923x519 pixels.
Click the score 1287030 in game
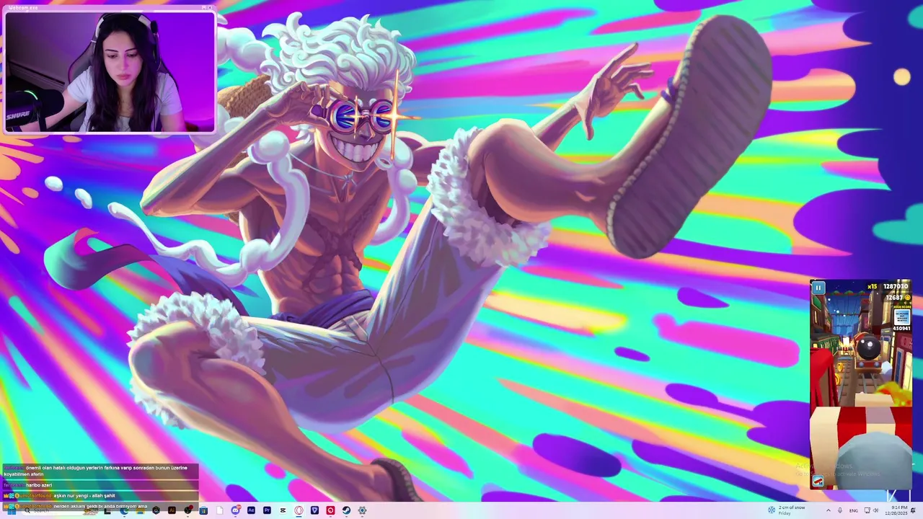(896, 286)
